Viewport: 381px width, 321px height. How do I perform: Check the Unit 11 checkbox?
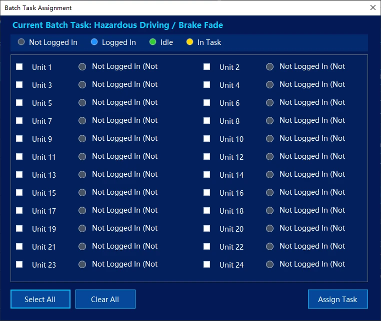click(19, 156)
